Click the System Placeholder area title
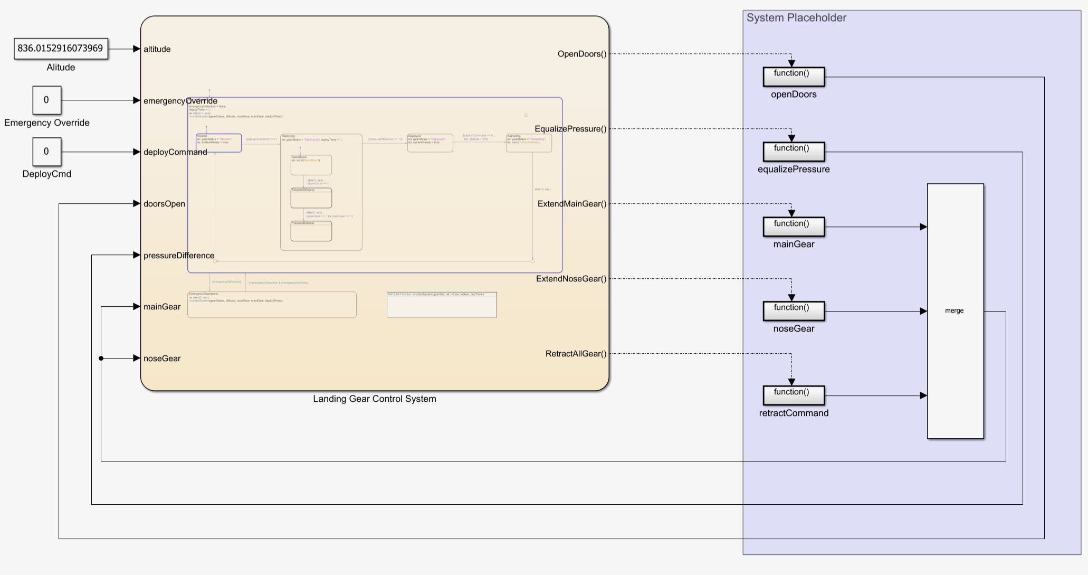Screen dimensions: 1088x575 tap(796, 18)
